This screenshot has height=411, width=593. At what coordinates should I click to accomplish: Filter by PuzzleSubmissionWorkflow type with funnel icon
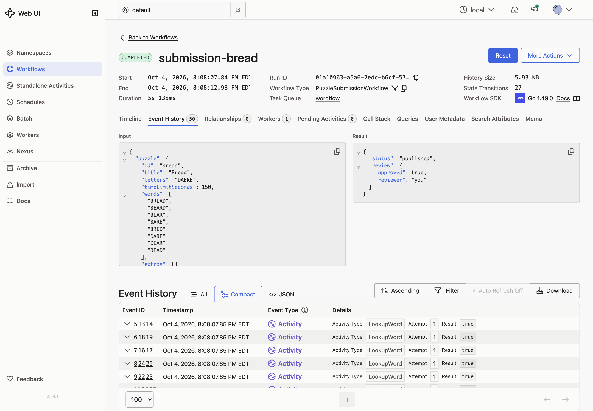(x=395, y=88)
